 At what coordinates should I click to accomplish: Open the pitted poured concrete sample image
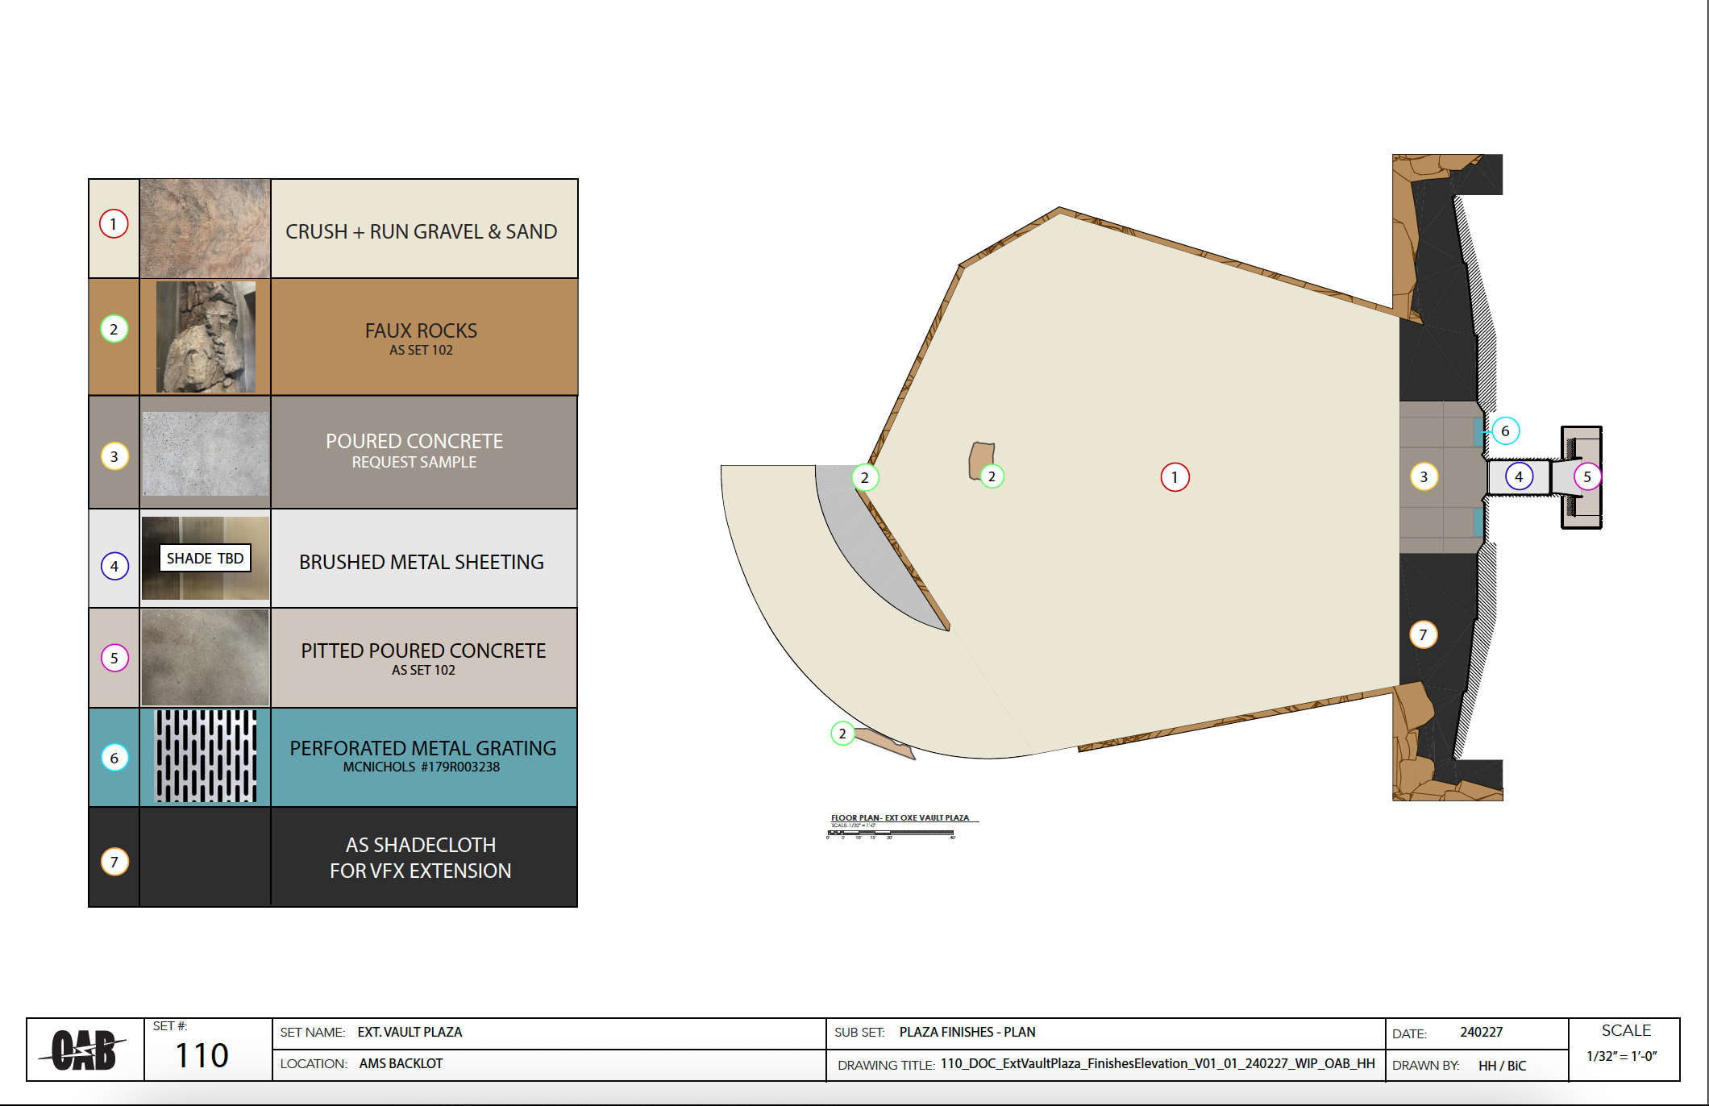click(x=205, y=658)
